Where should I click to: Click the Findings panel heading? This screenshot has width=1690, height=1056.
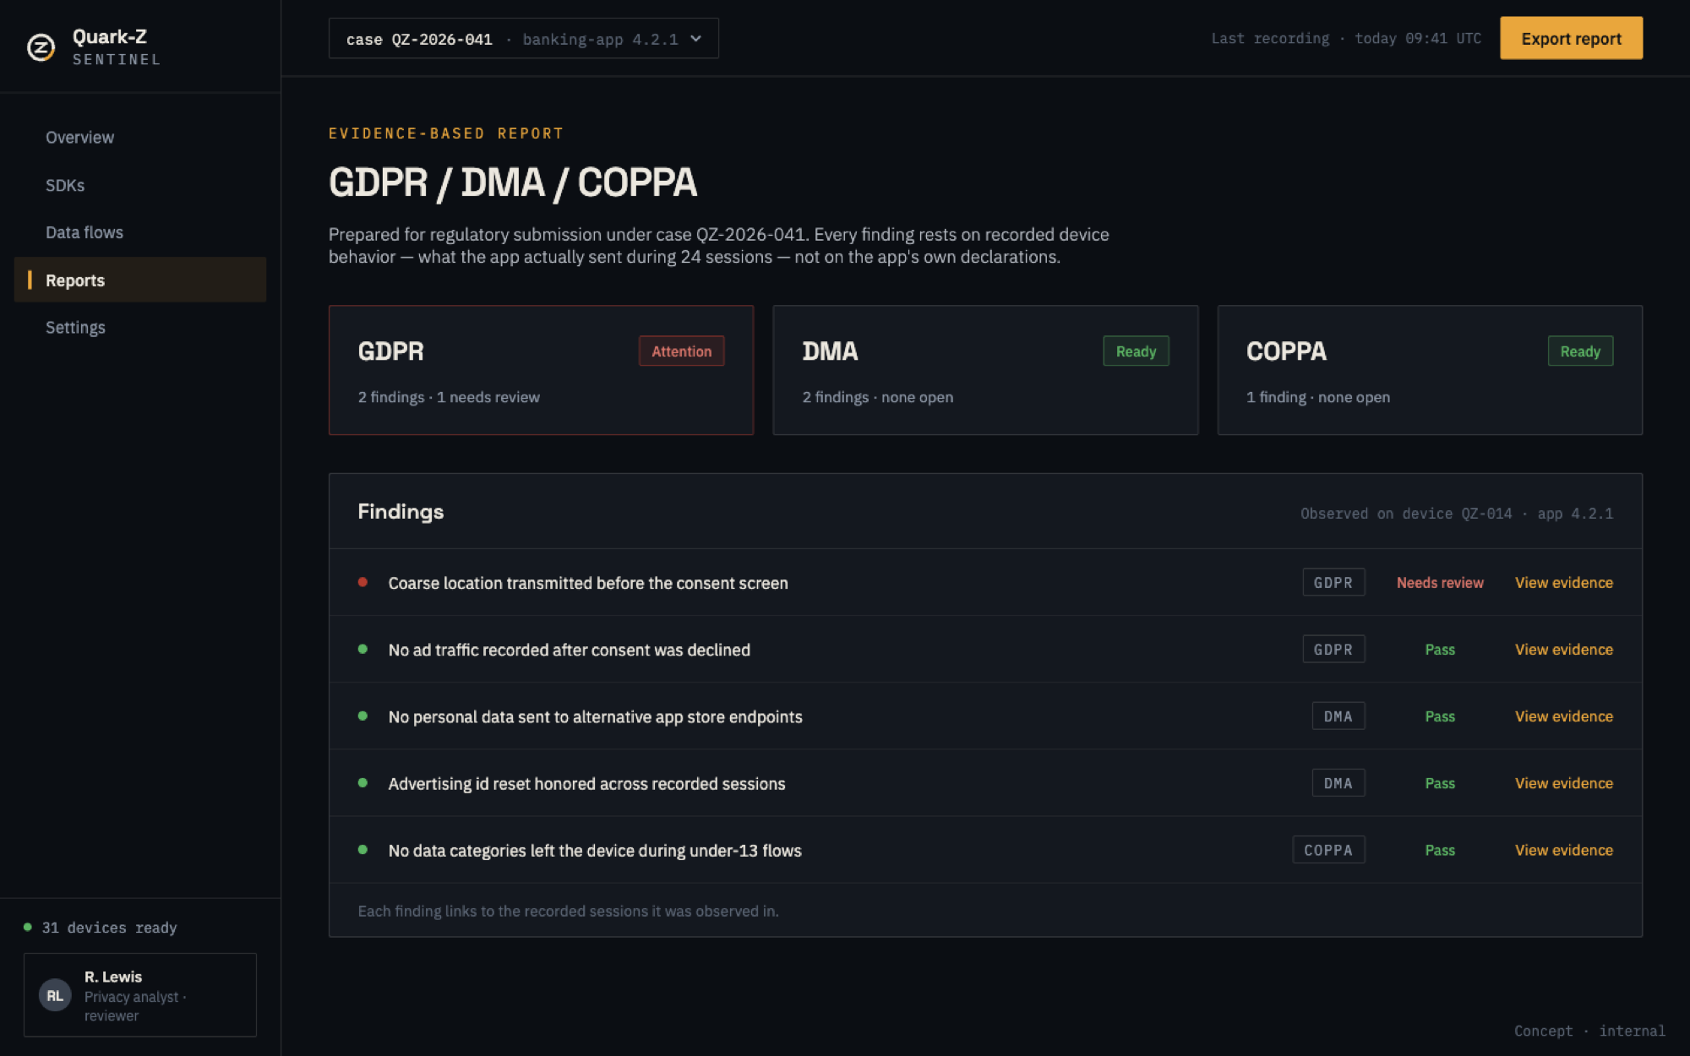click(401, 511)
